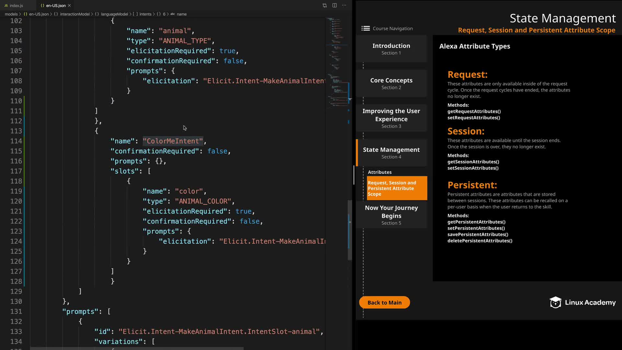Select the en-US.json editor tab
The width and height of the screenshot is (622, 350).
(x=55, y=6)
